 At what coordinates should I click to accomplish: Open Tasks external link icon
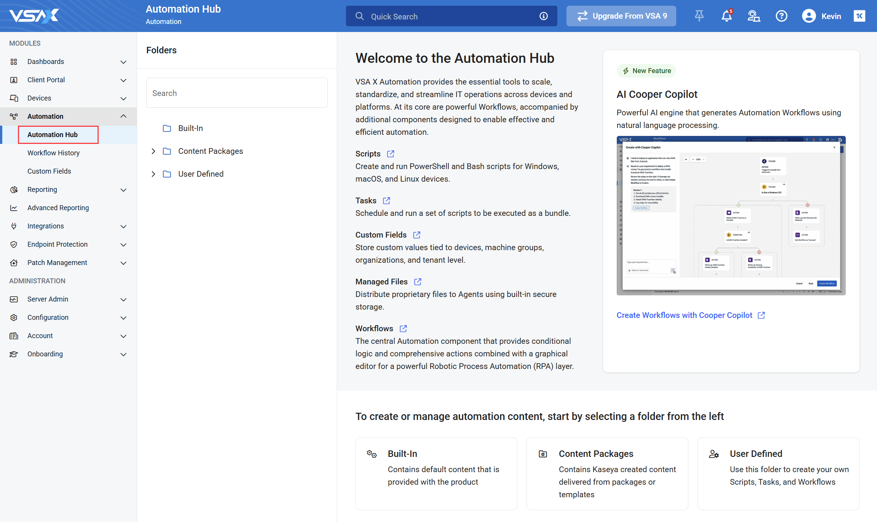(x=386, y=201)
